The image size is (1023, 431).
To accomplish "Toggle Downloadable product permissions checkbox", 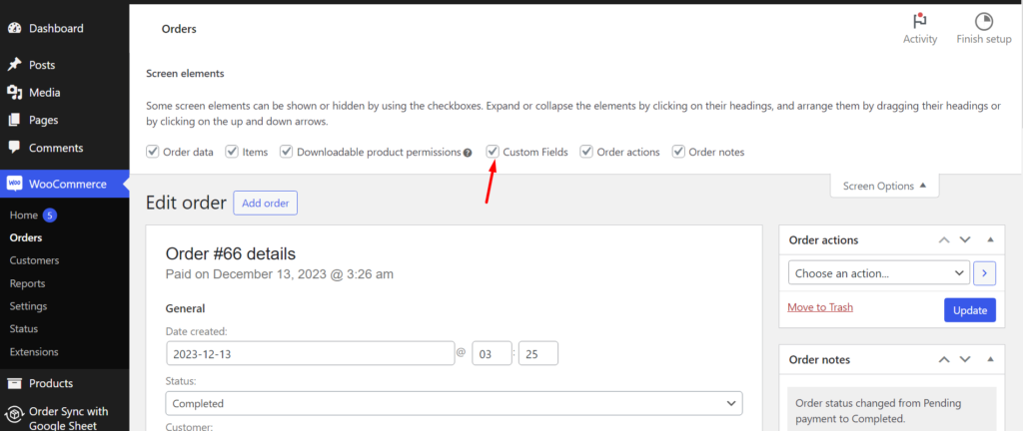I will coord(287,152).
